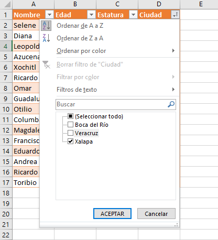
Task: Click the magnifier icon in Buscar box
Action: [171, 104]
